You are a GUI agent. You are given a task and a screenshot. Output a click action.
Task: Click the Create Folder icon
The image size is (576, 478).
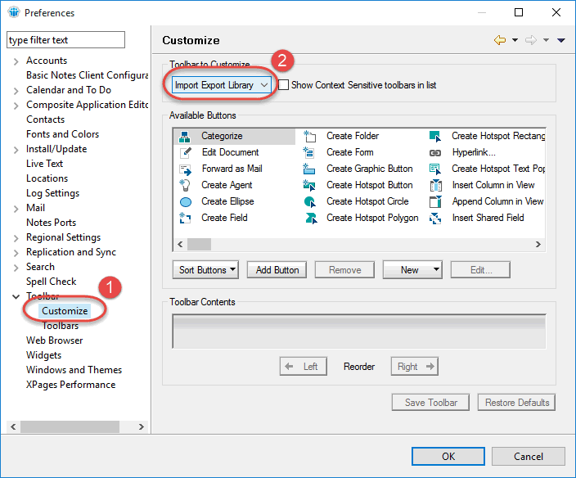coord(309,137)
